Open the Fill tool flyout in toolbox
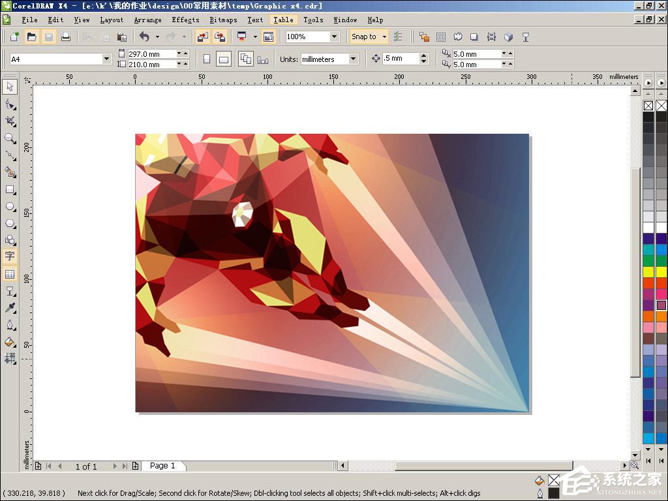The height and width of the screenshot is (501, 668). click(x=10, y=342)
